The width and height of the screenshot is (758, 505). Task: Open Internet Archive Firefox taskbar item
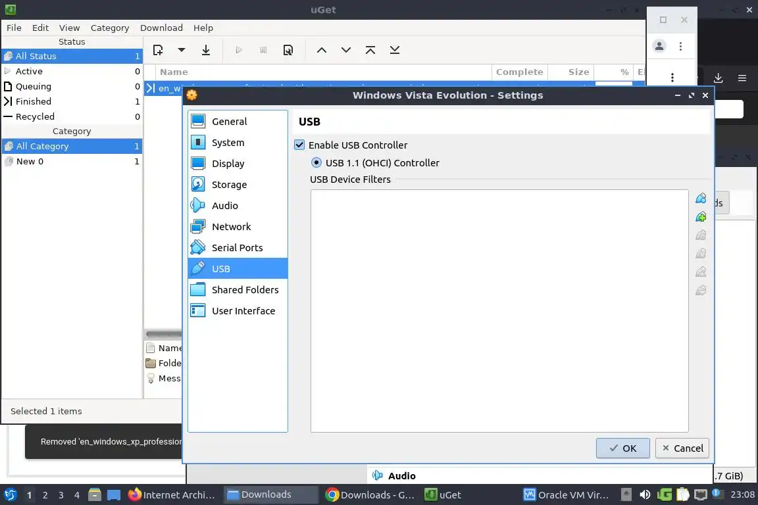[172, 495]
